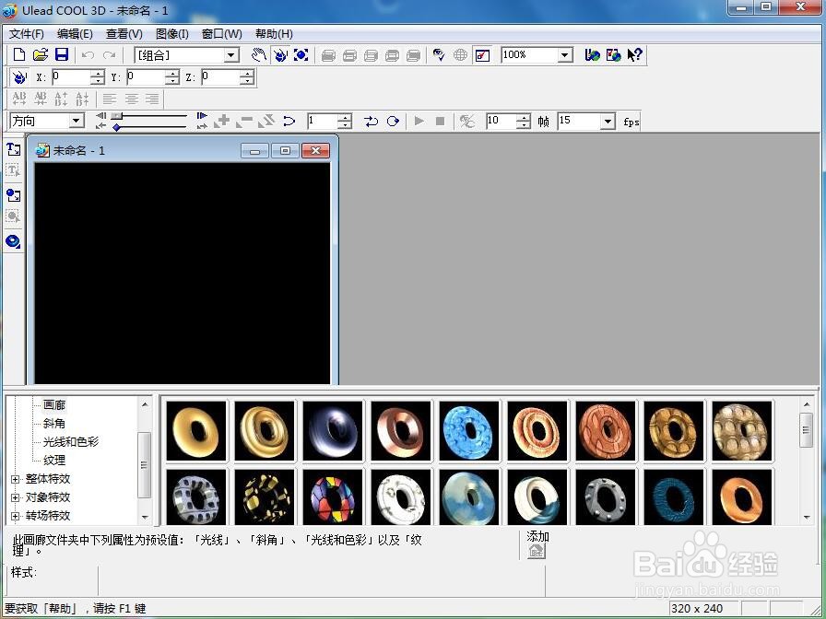The width and height of the screenshot is (826, 619).
Task: Click the display quality eye icon
Action: tap(438, 54)
